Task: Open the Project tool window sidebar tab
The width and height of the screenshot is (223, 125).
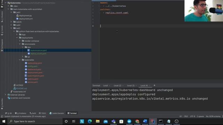Action: coord(2,3)
